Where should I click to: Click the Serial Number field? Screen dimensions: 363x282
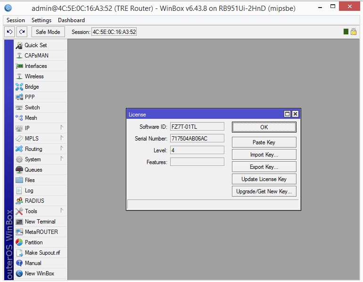(197, 139)
